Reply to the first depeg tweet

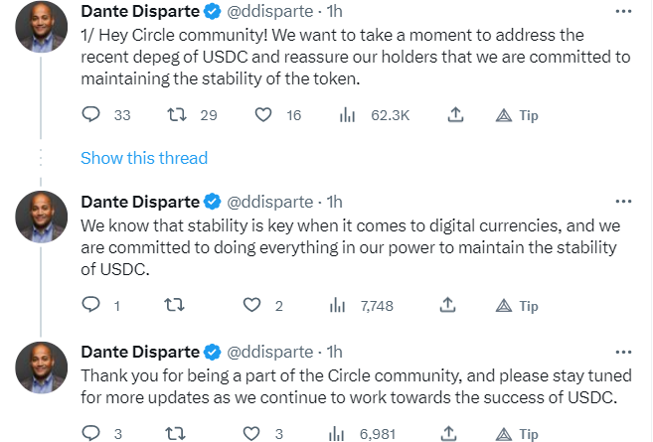(x=91, y=115)
